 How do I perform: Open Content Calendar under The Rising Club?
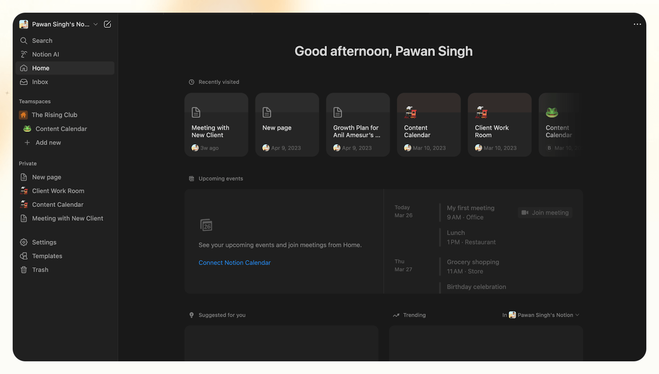pos(65,129)
